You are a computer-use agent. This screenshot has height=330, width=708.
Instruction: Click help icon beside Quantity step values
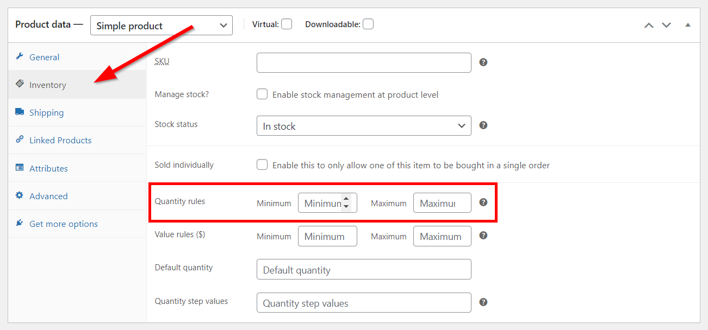click(483, 302)
